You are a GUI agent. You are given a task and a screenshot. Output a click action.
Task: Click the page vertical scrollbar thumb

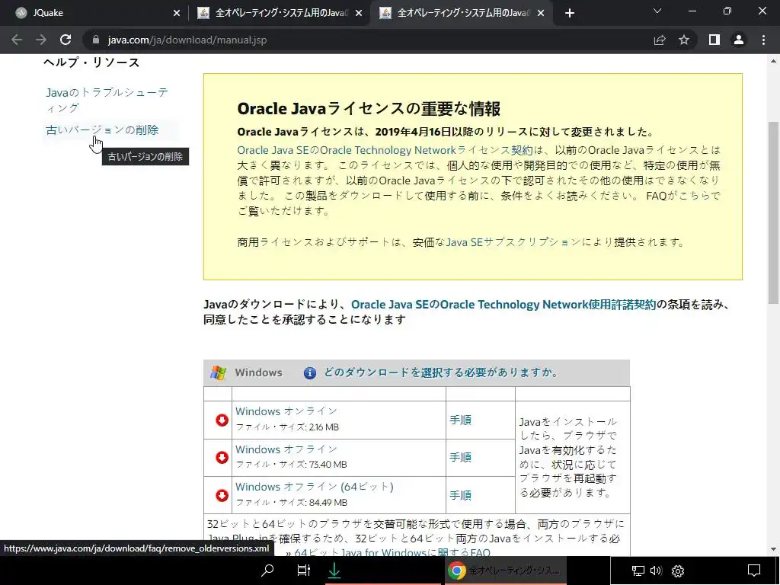773,213
